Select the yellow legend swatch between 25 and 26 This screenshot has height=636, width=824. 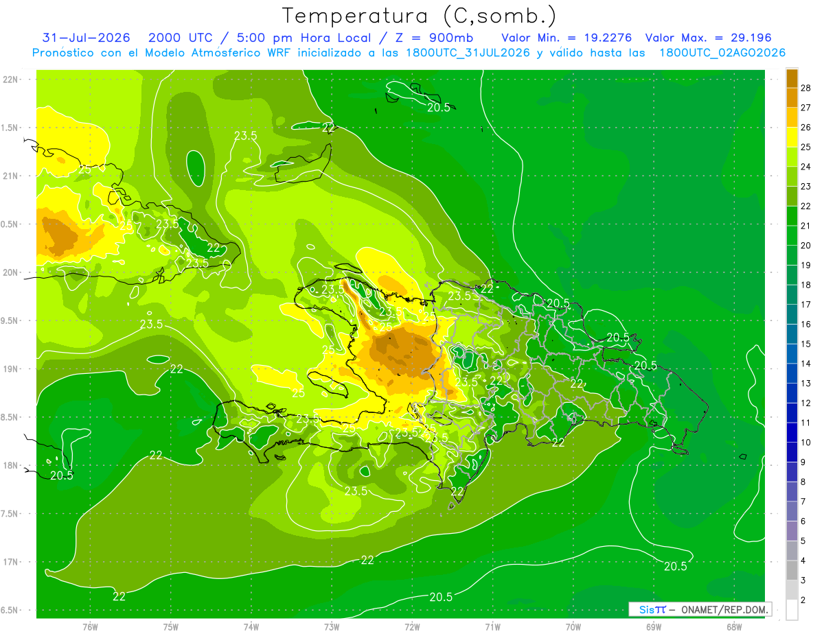(x=792, y=137)
